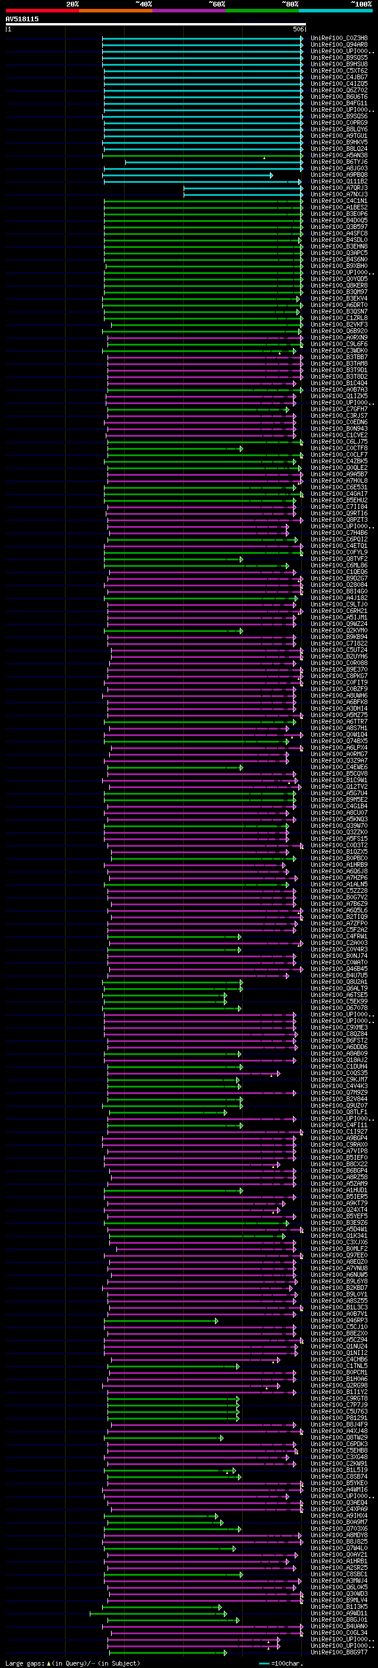The width and height of the screenshot is (378, 1668).
Task: Select UniRef100_C7GFH7 hit name
Action: (339, 409)
